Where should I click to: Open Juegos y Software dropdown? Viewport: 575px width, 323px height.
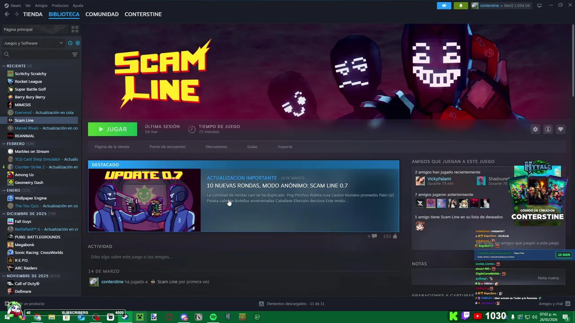pyautogui.click(x=33, y=43)
